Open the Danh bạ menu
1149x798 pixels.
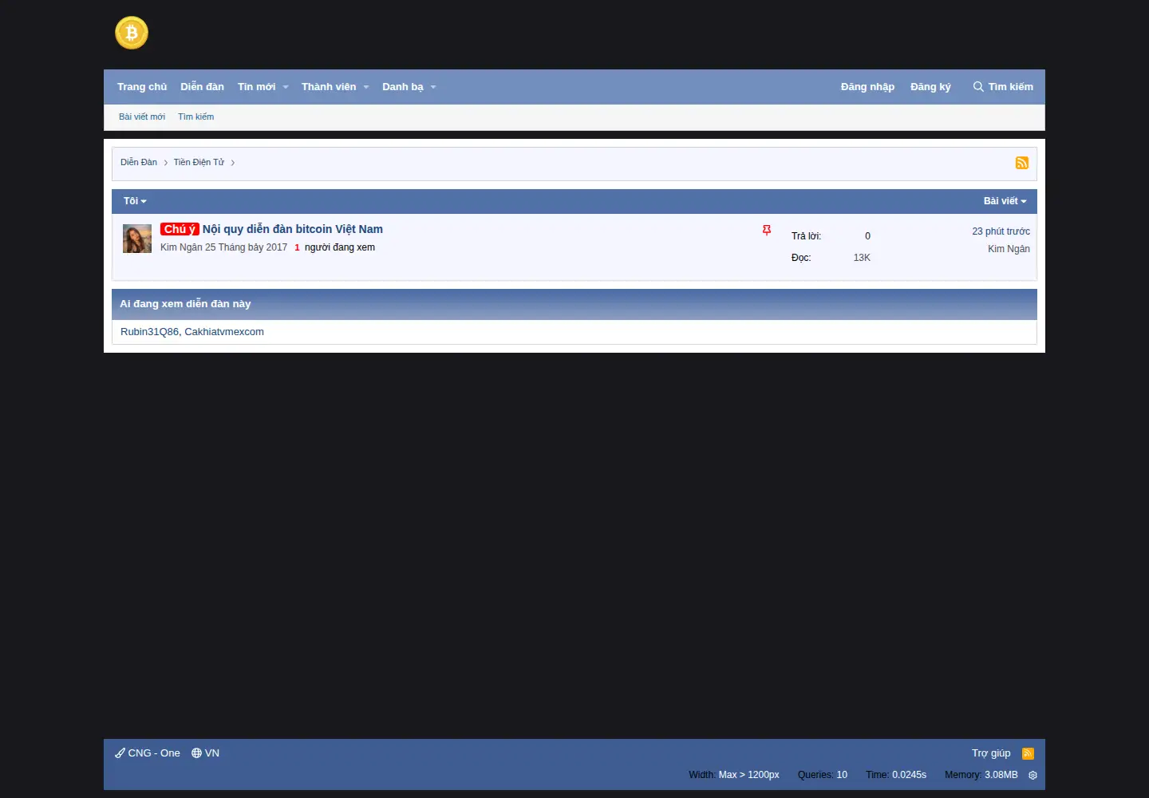tap(403, 87)
